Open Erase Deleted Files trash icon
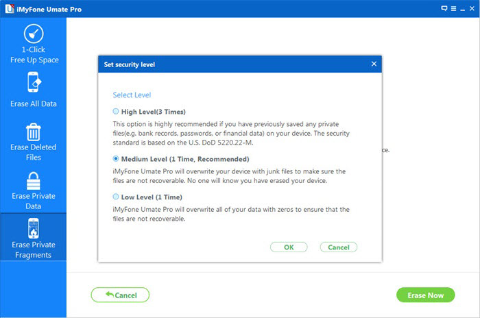The image size is (480, 318). pos(33,132)
